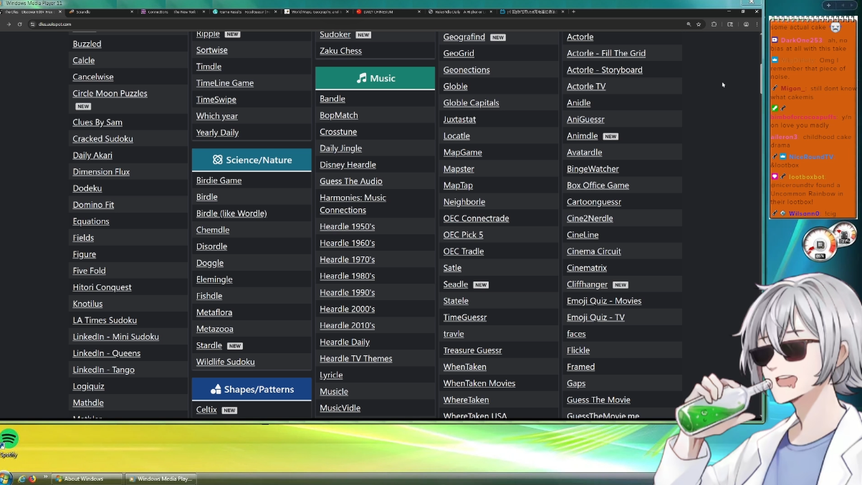Open the Windows Start menu orb
The image size is (862, 485).
click(6, 478)
